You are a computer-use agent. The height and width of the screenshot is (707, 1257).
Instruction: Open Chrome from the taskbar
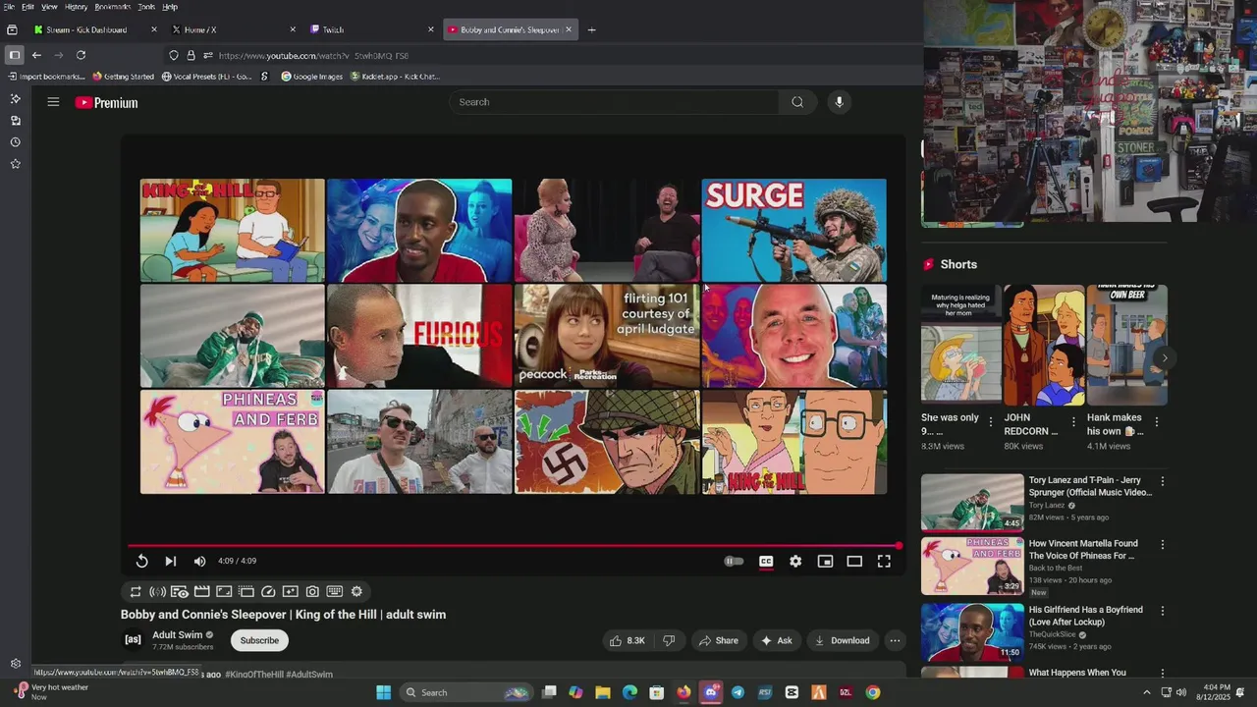[x=872, y=692]
